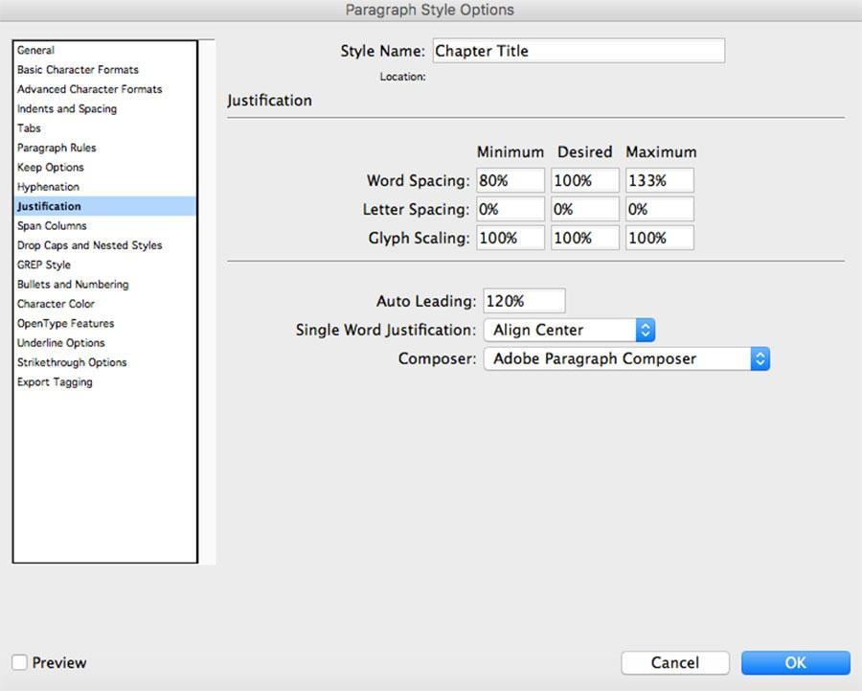Open OpenType Features settings
The height and width of the screenshot is (691, 862).
point(65,323)
